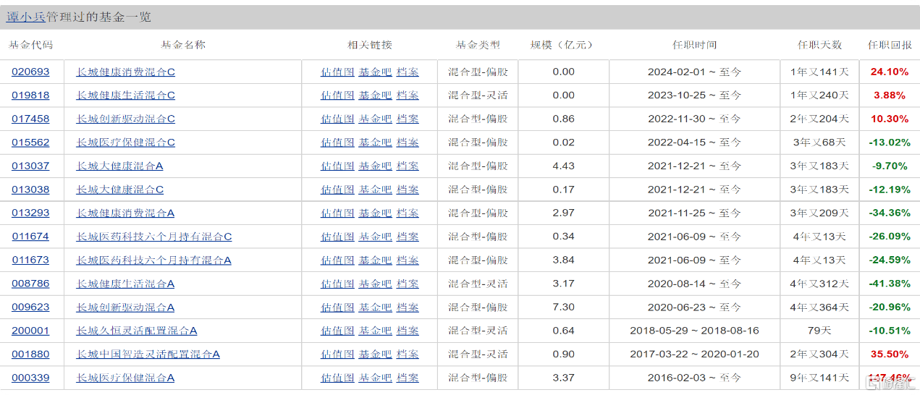
Task: Click the 规模（亿元） column header
Action: [x=562, y=45]
